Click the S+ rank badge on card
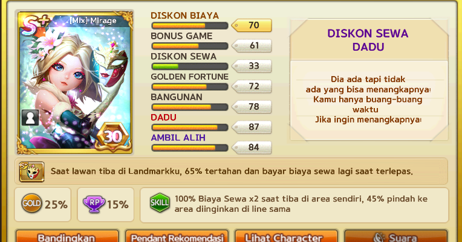The height and width of the screenshot is (242, 462). pos(34,25)
